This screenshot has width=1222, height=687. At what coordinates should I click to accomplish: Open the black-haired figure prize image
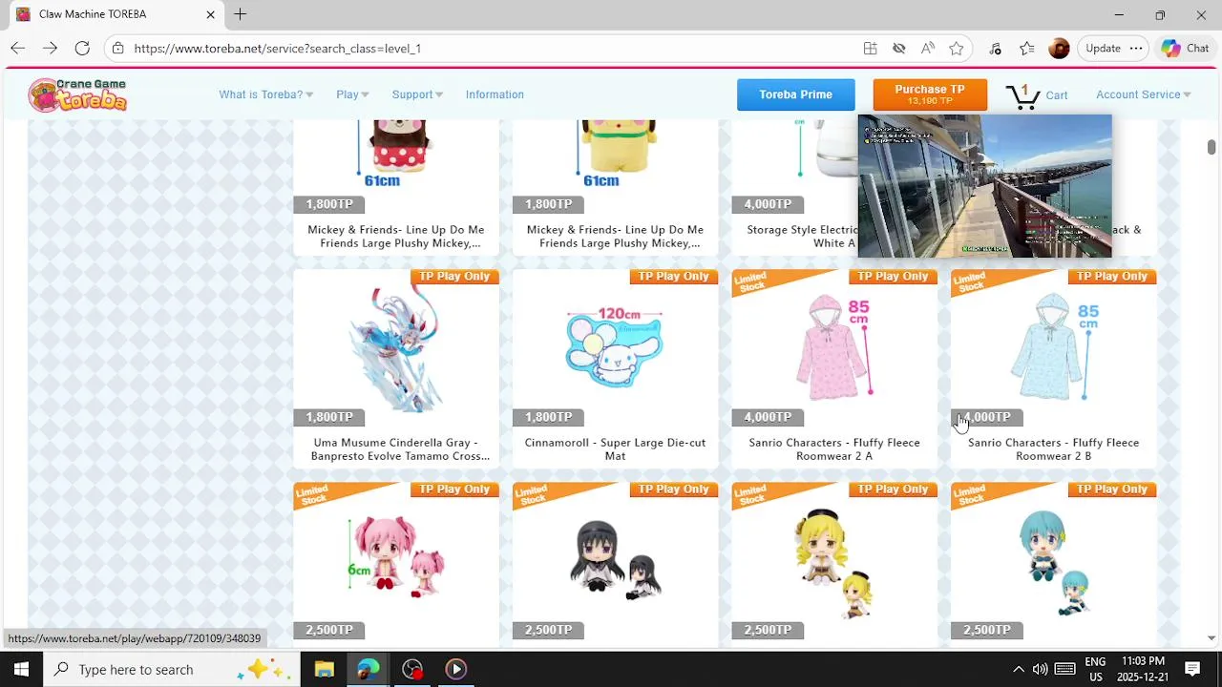coord(615,560)
